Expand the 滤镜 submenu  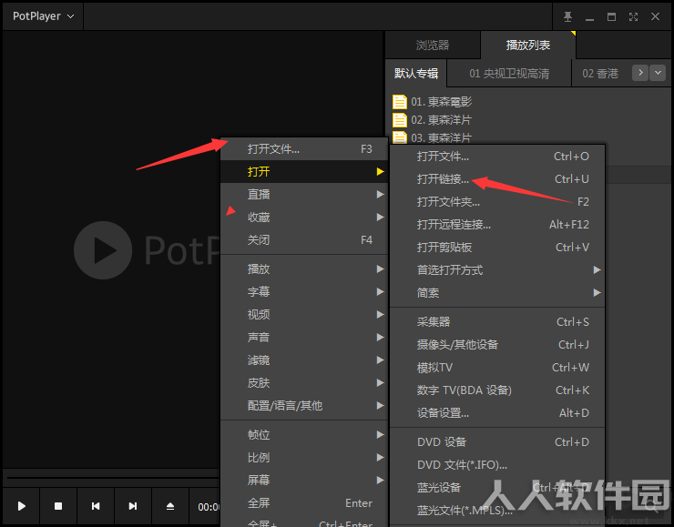coord(305,360)
